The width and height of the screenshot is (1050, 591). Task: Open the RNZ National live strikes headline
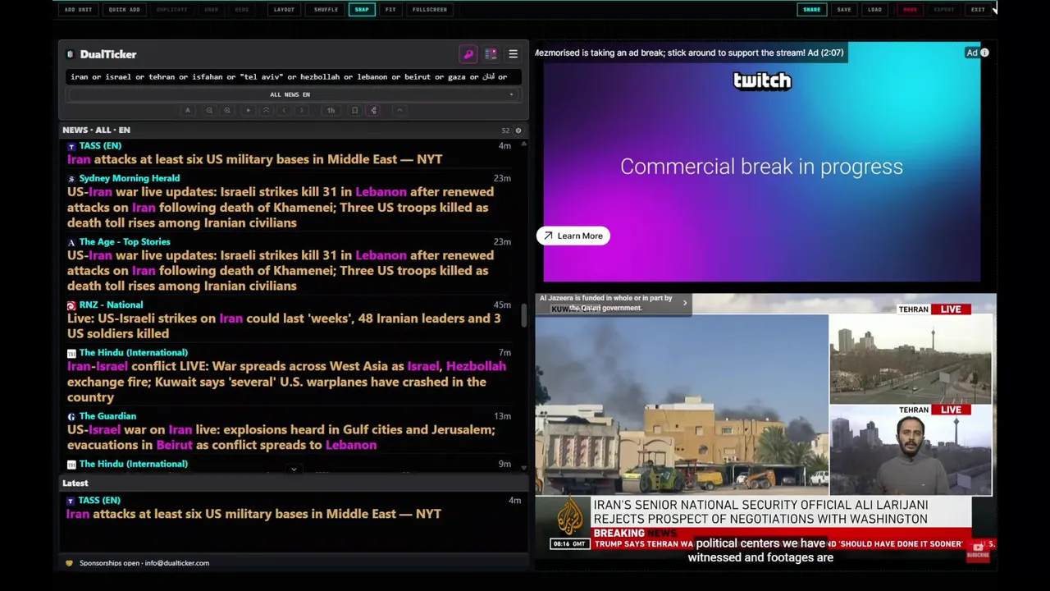pos(284,326)
